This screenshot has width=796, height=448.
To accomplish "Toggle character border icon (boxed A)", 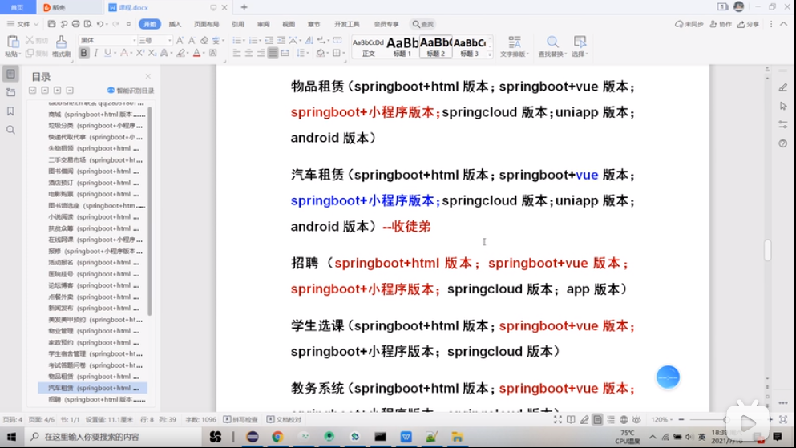I will (212, 53).
